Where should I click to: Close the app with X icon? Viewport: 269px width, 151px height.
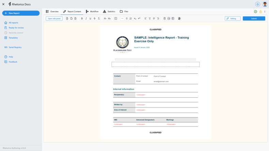point(3,4)
